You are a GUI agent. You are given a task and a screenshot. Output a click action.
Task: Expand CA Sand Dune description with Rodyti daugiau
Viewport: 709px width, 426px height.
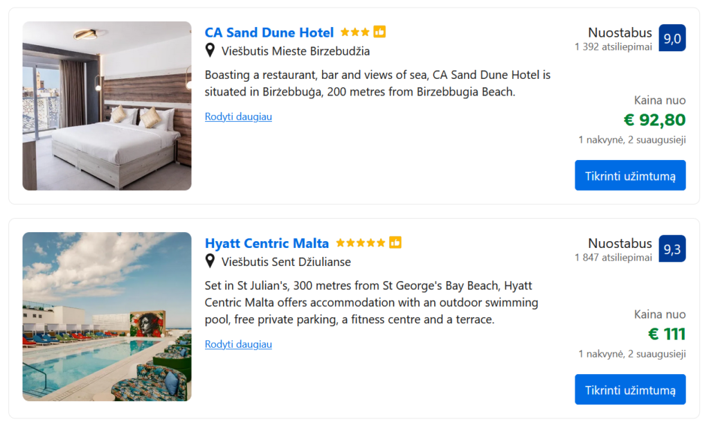(x=238, y=116)
